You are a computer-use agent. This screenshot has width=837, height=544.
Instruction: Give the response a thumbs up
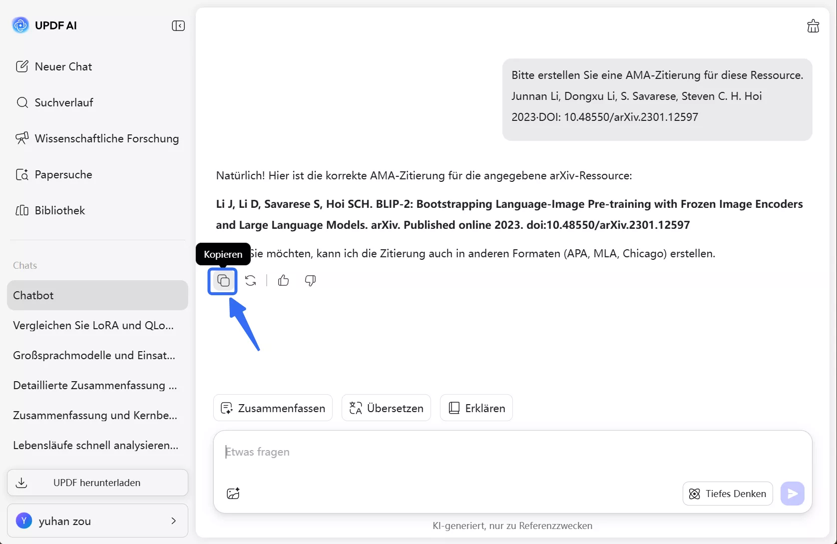pos(284,281)
